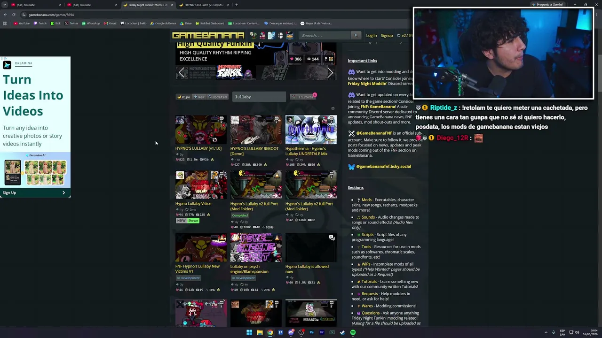Click the GameBanana search field

(325, 36)
